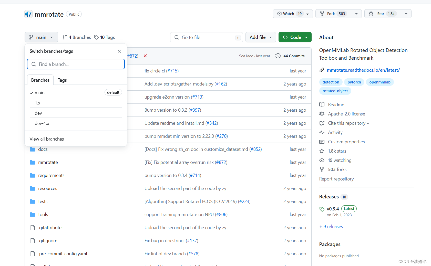Click the file icon for .gitignore
Screen dimensions: 431x266
tap(33, 241)
